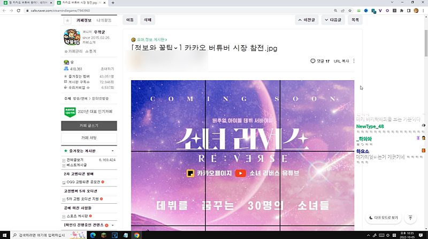428x239 pixels.
Task: Open Chrome from taskbar
Action: click(x=136, y=235)
